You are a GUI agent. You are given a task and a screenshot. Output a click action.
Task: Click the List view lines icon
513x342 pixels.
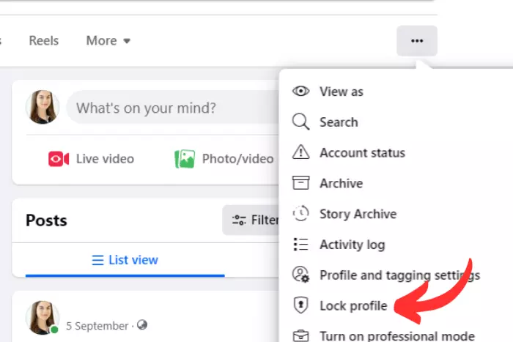coord(97,260)
